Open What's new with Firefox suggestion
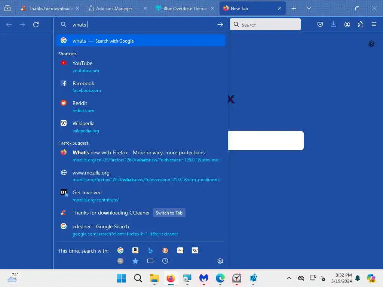The width and height of the screenshot is (383, 287). [141, 156]
